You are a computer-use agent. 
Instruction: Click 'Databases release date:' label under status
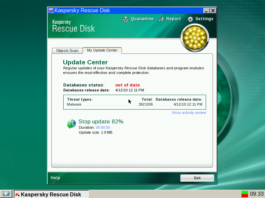(87, 90)
